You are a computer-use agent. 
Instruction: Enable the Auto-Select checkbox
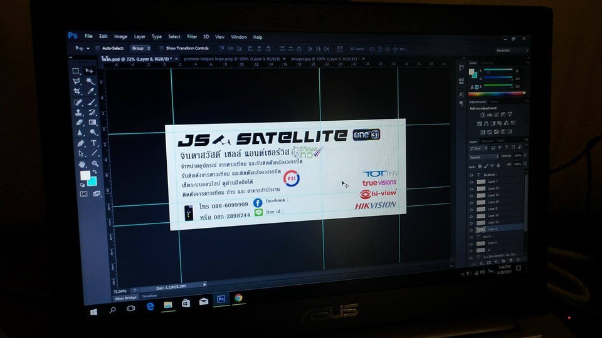point(98,48)
